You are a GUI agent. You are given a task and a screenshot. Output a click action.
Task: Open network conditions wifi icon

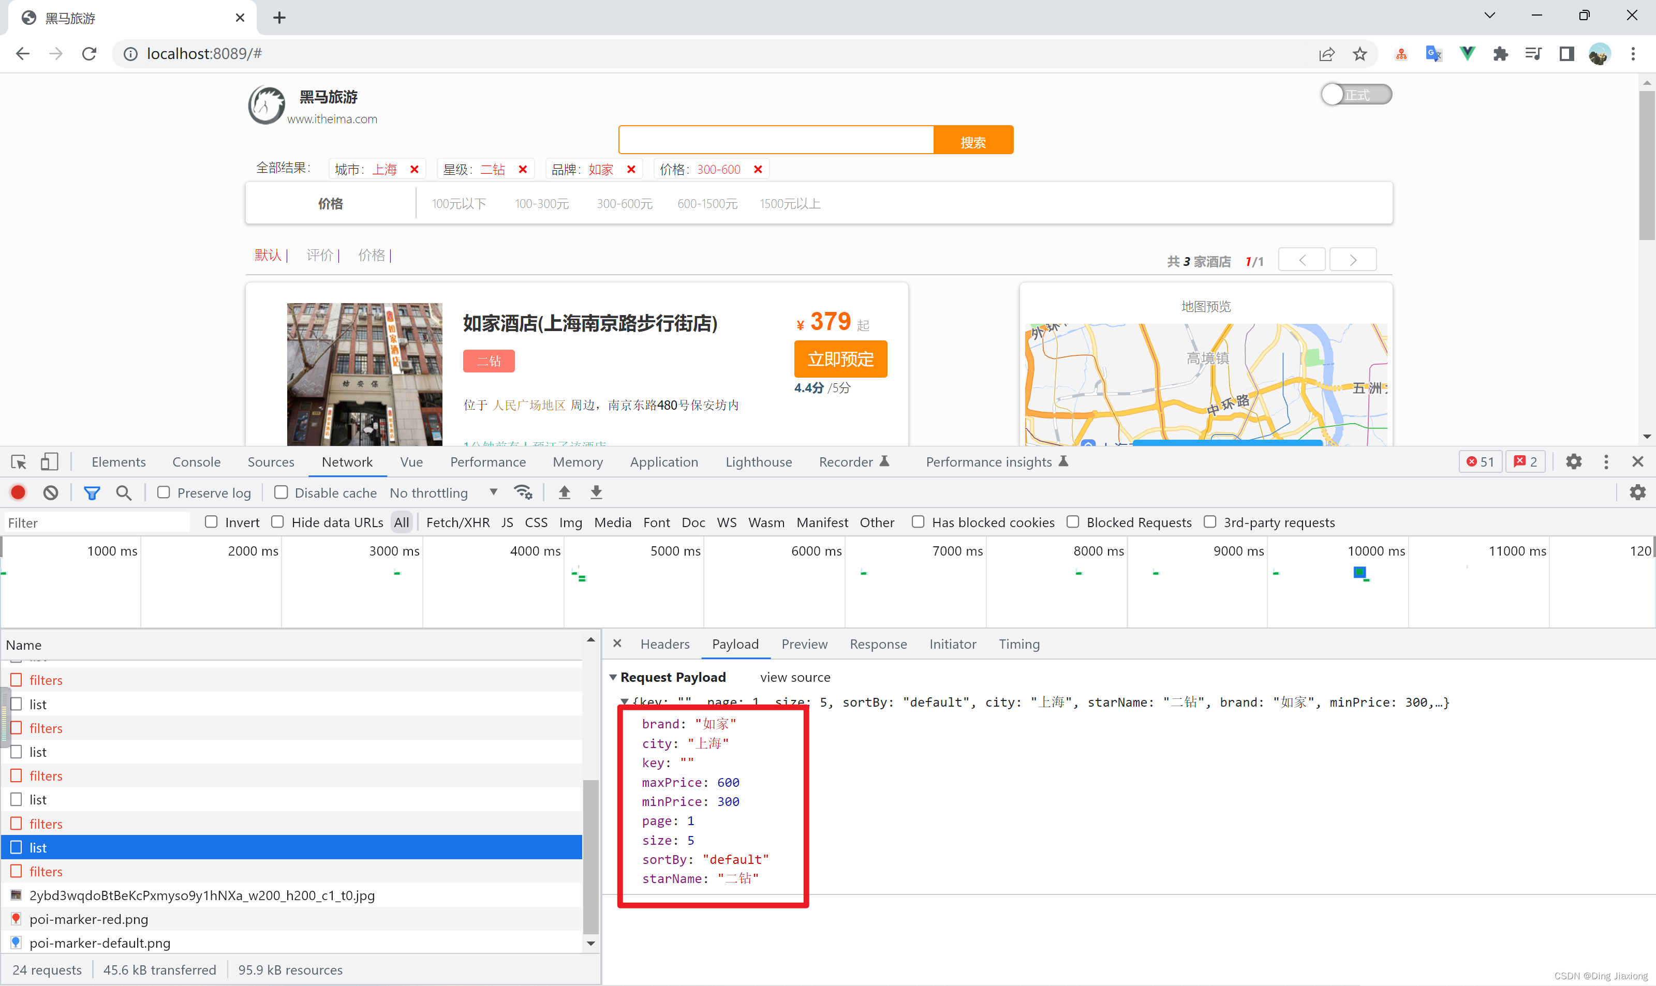(x=523, y=492)
